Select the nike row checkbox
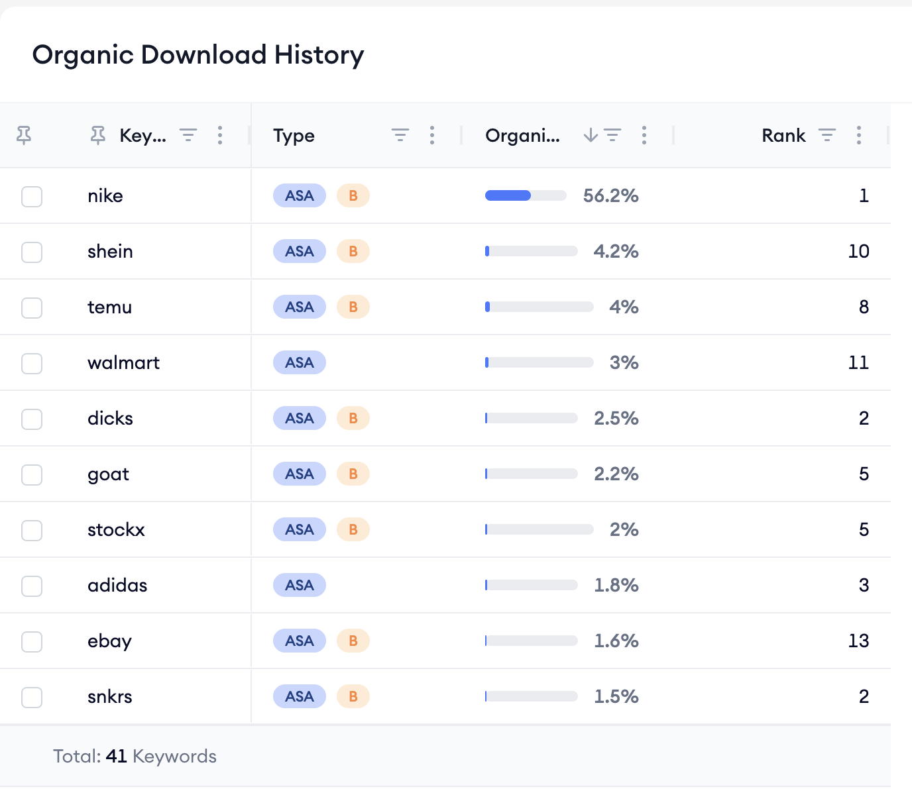This screenshot has width=912, height=791. (32, 197)
